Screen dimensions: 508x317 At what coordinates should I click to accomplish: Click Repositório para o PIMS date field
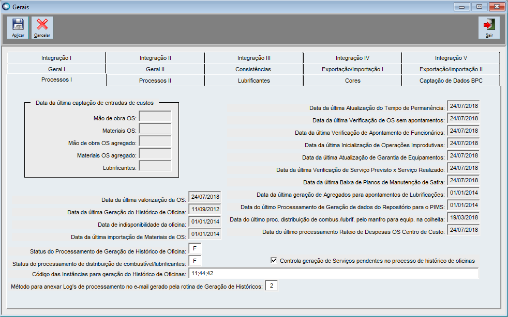(x=464, y=205)
